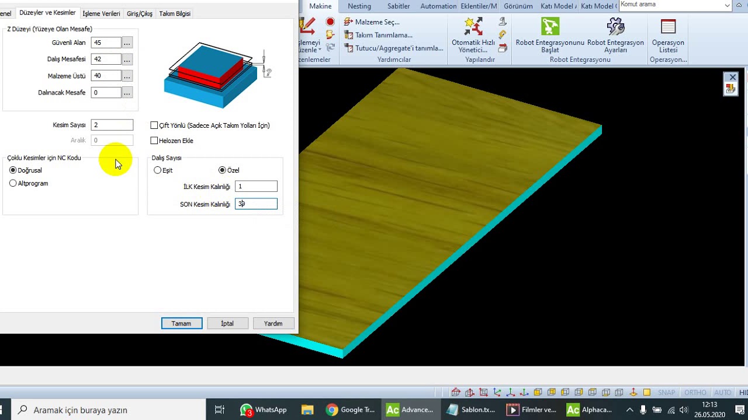Open the İşlemeyi Düzenle tool in the ribbon
This screenshot has height=420, width=748.
(x=310, y=35)
